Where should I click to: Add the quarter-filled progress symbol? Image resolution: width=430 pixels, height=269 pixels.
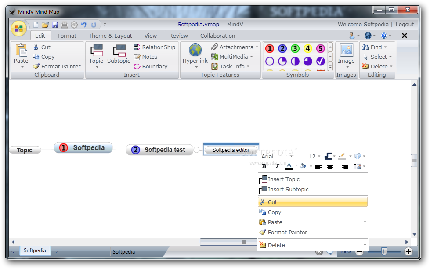[x=282, y=61]
